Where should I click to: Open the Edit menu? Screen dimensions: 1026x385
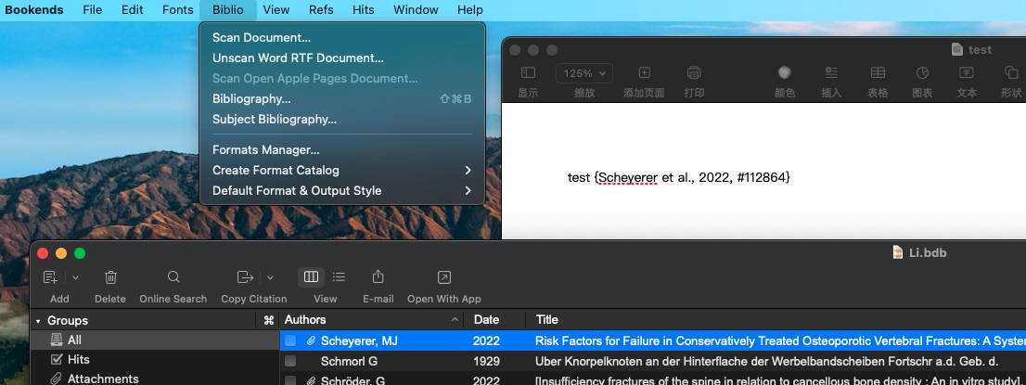[x=132, y=10]
